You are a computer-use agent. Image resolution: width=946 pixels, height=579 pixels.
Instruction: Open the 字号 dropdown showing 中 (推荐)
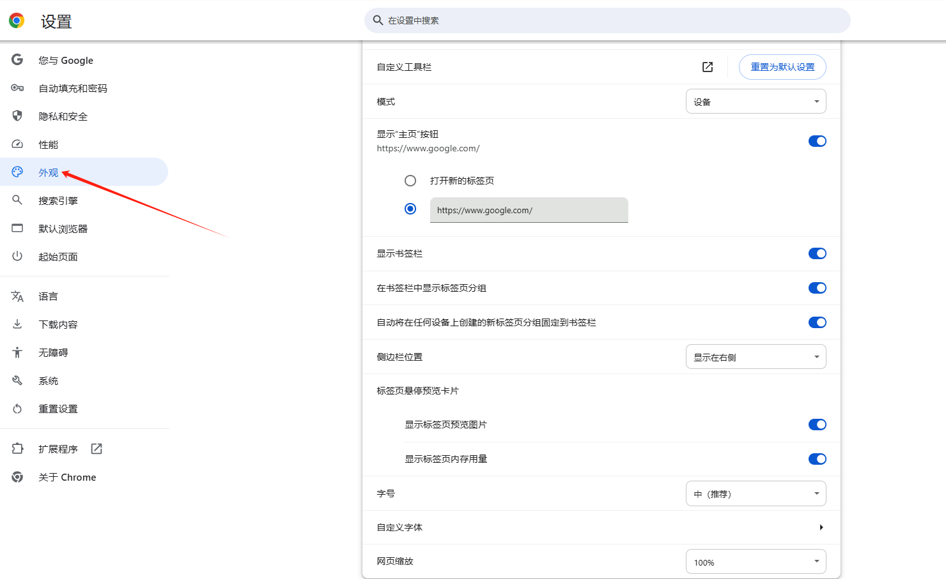click(x=756, y=493)
